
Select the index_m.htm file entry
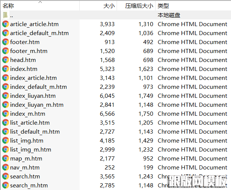click(x=28, y=114)
